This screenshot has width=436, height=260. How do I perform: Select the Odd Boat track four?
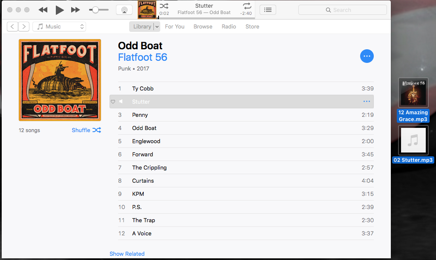[246, 128]
